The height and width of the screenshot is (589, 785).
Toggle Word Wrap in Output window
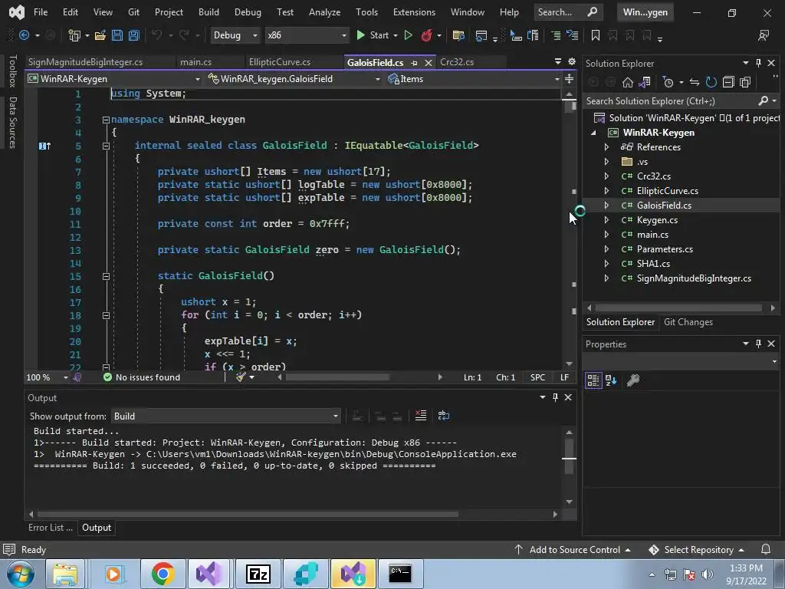click(x=444, y=416)
